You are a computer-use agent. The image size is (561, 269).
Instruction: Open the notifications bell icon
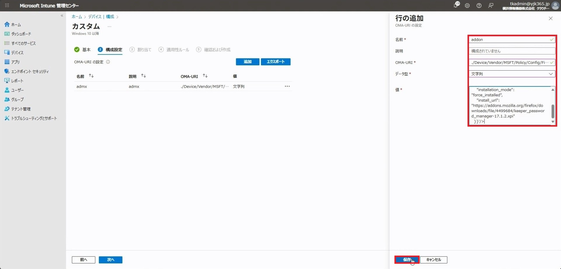456,6
